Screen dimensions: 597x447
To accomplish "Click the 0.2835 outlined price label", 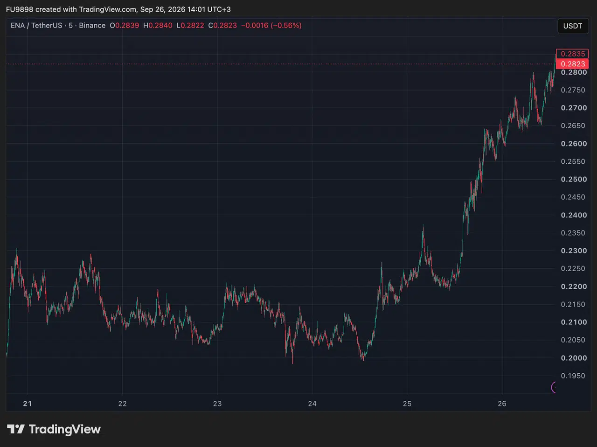I will [572, 54].
